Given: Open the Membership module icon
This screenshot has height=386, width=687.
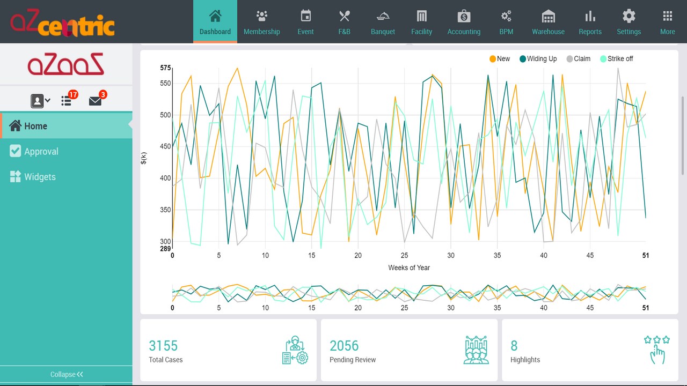Looking at the screenshot, I should 262,16.
